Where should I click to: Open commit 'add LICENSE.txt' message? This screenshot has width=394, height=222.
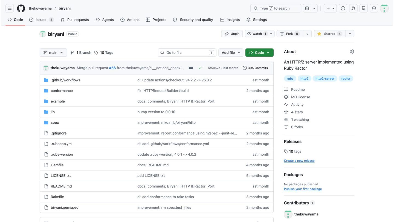(151, 176)
